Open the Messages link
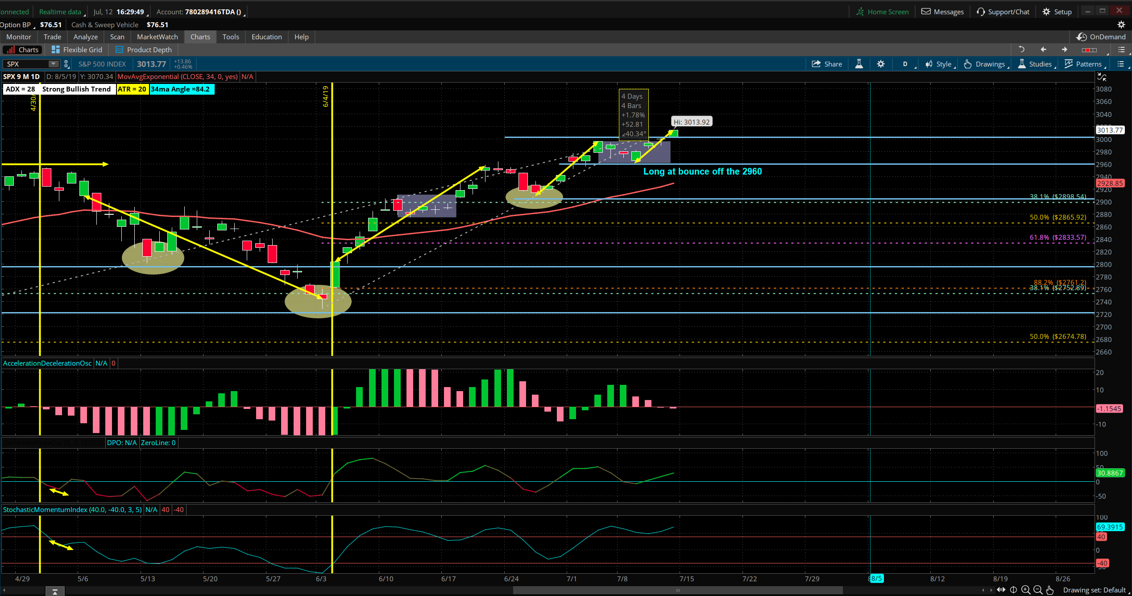Screen dimensions: 1132x596 (x=942, y=12)
